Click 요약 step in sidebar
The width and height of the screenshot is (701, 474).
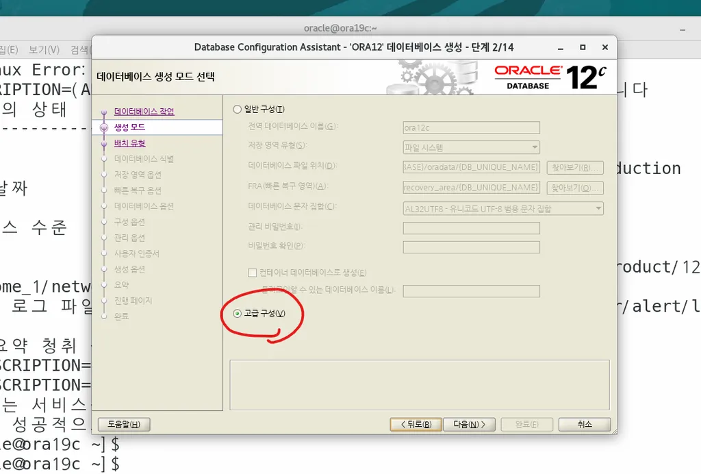click(x=122, y=285)
